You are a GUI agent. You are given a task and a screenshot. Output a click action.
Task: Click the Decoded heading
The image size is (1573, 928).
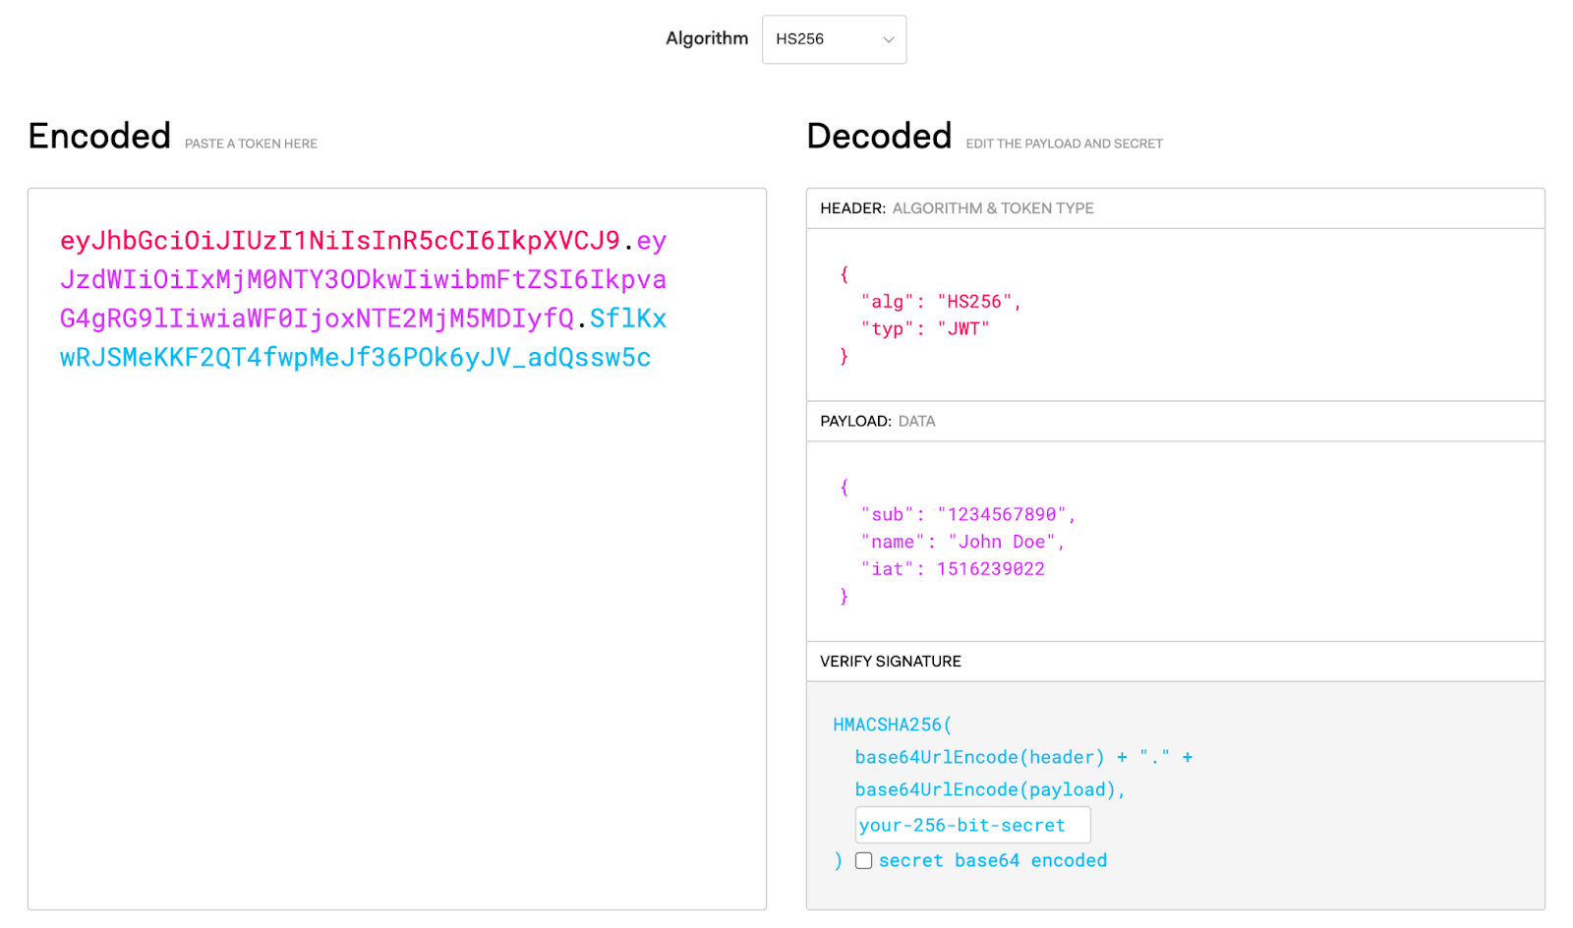[x=879, y=136]
